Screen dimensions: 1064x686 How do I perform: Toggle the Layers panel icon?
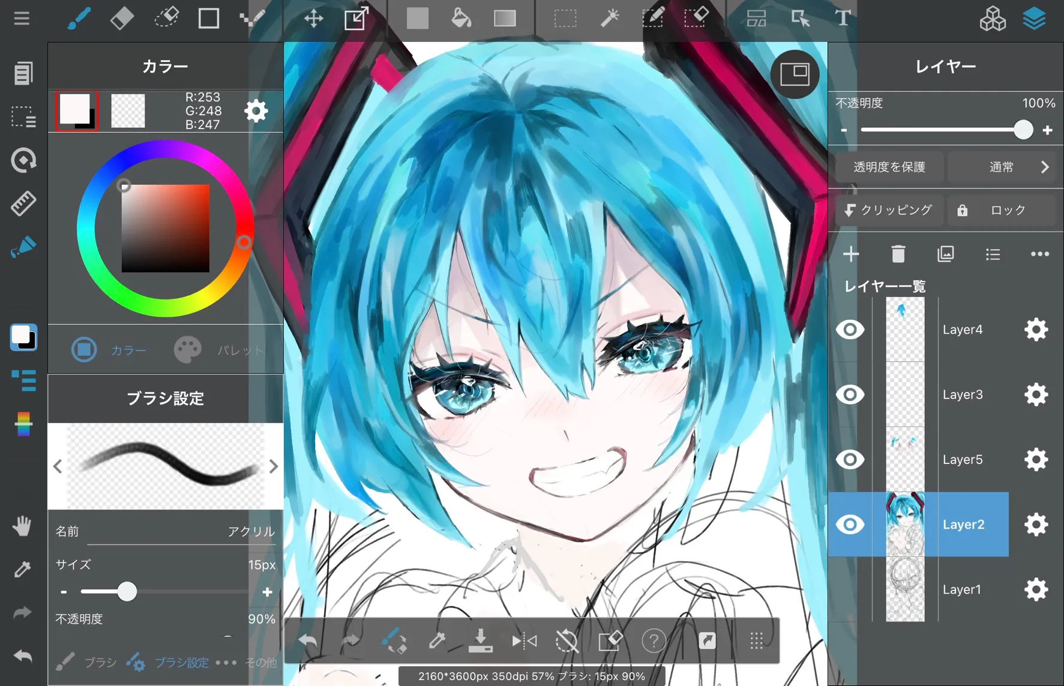[x=1034, y=19]
